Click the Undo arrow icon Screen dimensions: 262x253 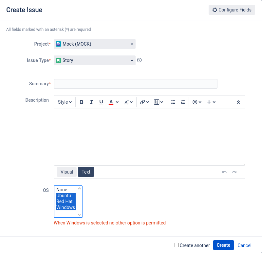point(224,172)
